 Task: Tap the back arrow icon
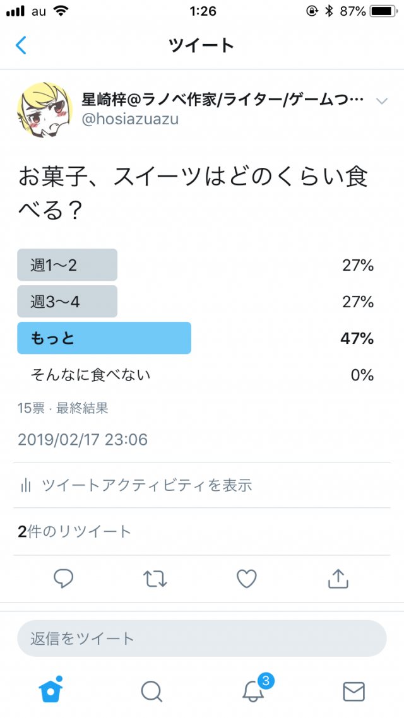(x=21, y=45)
